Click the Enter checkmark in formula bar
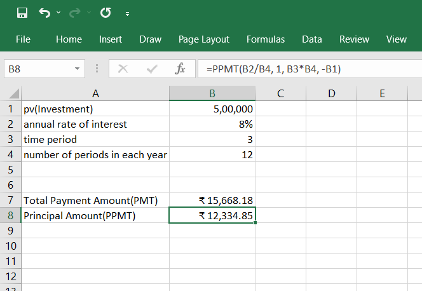The image size is (422, 291). pyautogui.click(x=152, y=69)
